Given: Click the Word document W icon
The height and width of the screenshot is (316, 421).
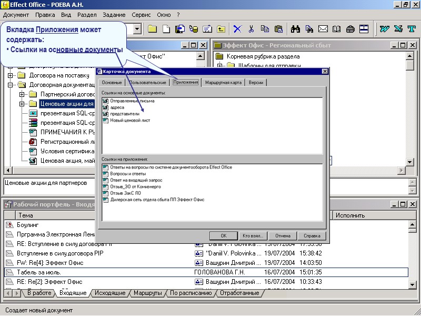Looking at the screenshot, I should (x=385, y=29).
